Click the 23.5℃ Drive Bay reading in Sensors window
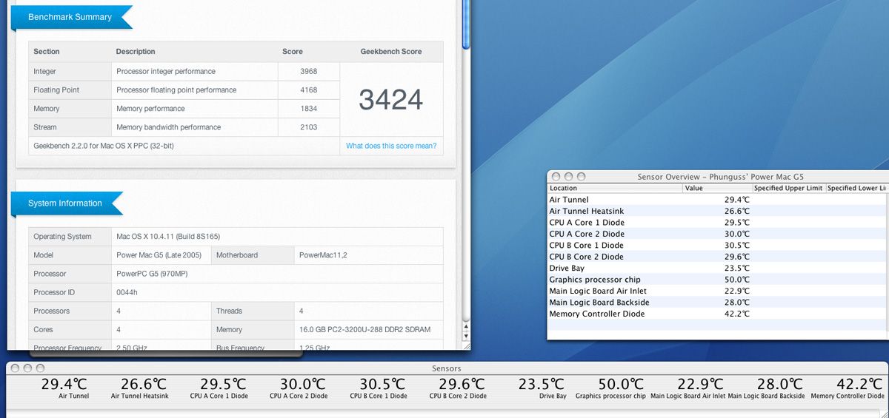889x418 pixels. tap(542, 385)
